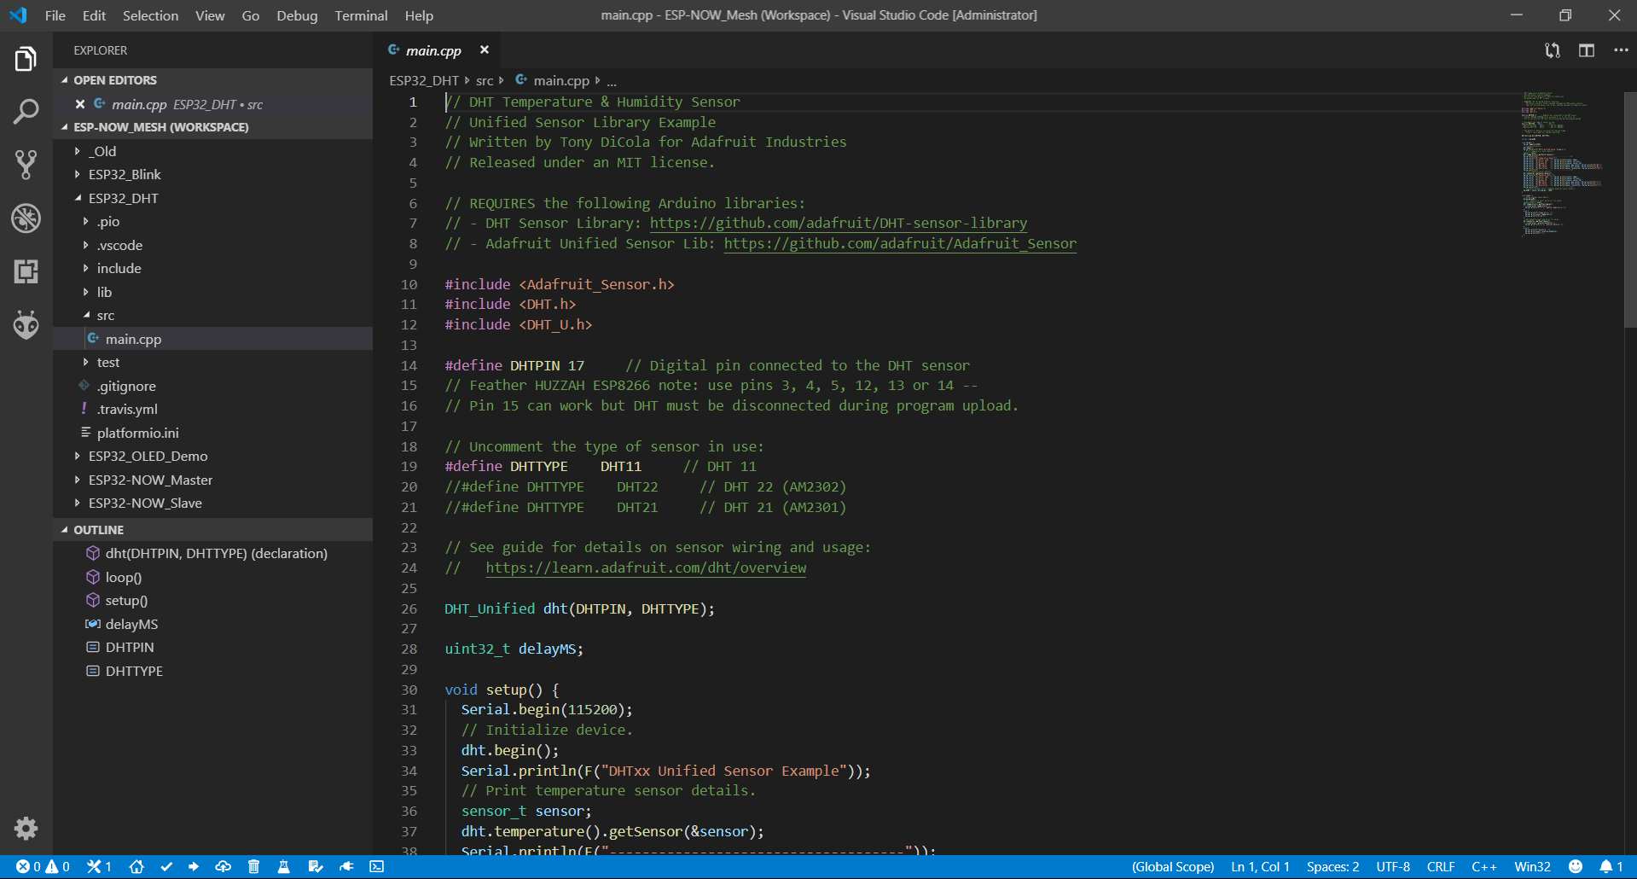This screenshot has height=879, width=1637.
Task: Open the Extensions view in activity bar
Action: [26, 271]
